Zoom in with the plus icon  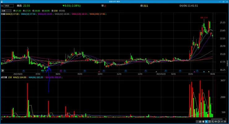[225, 122]
